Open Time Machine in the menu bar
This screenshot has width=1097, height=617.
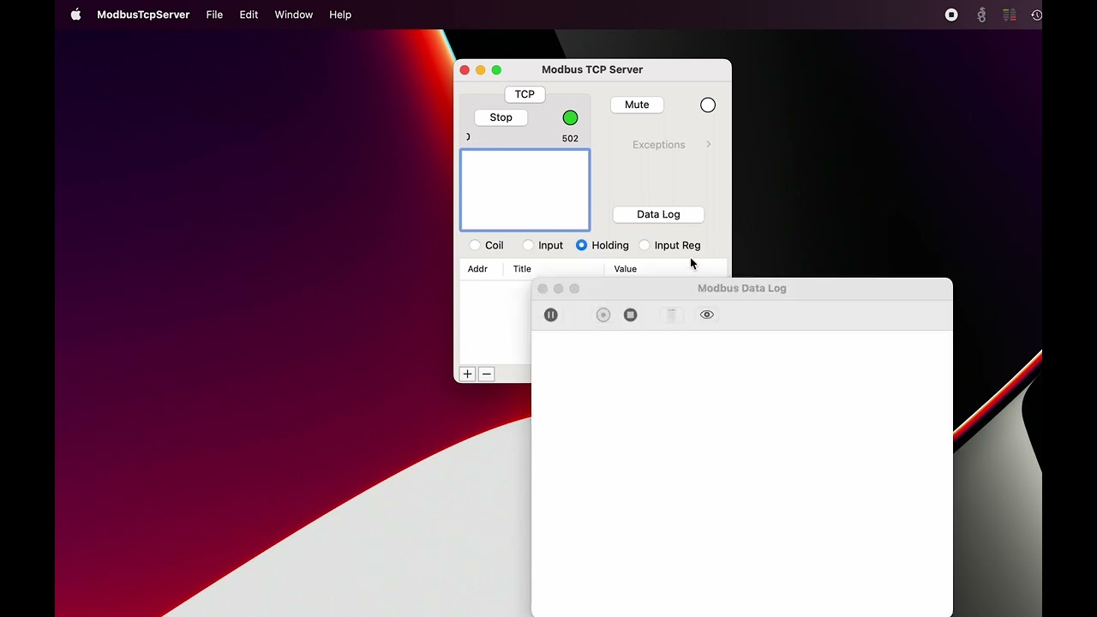pos(1036,15)
